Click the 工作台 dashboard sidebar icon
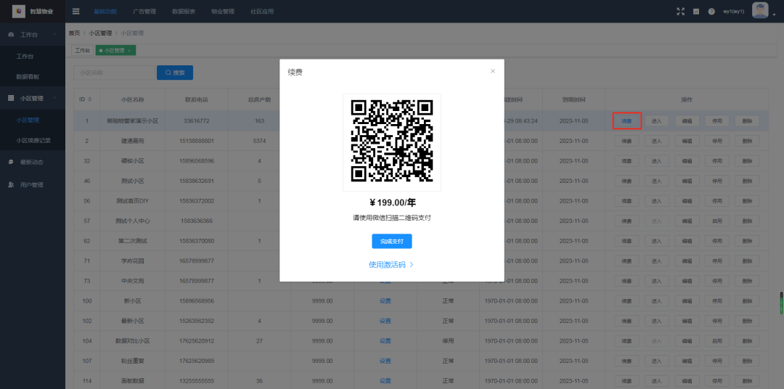Image resolution: width=784 pixels, height=389 pixels. (11, 35)
